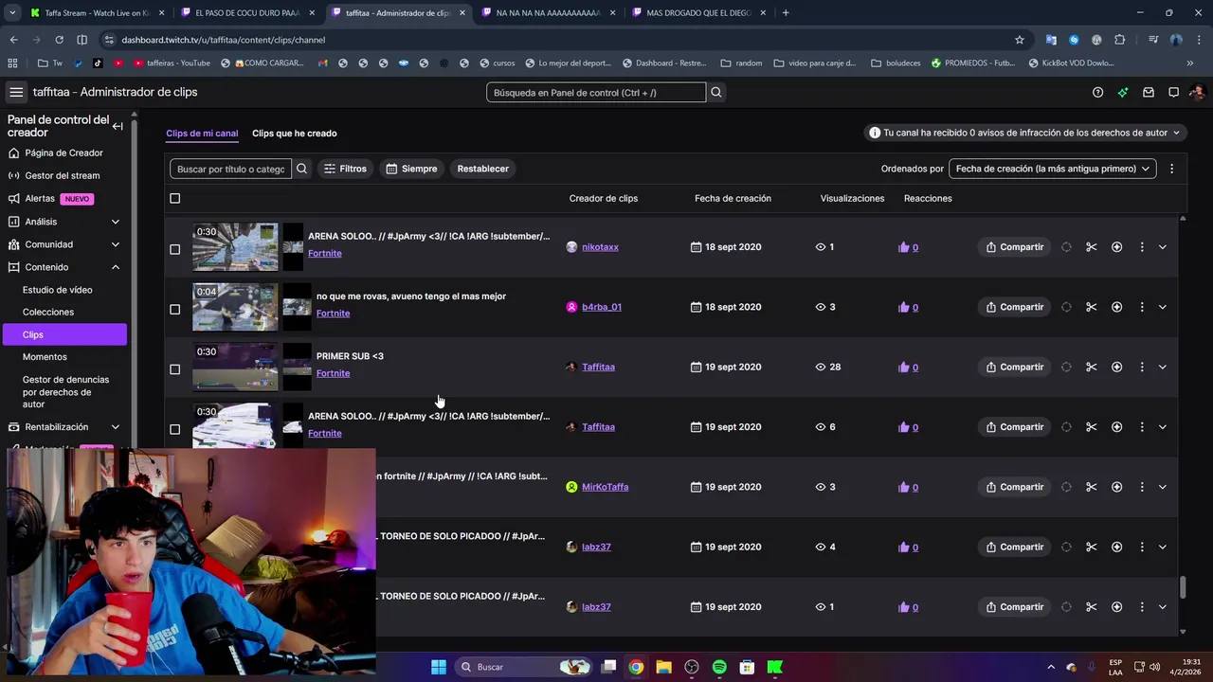Screen dimensions: 1213x682
Task: Open the hamburger menu beside taffitaa title
Action: pyautogui.click(x=16, y=92)
